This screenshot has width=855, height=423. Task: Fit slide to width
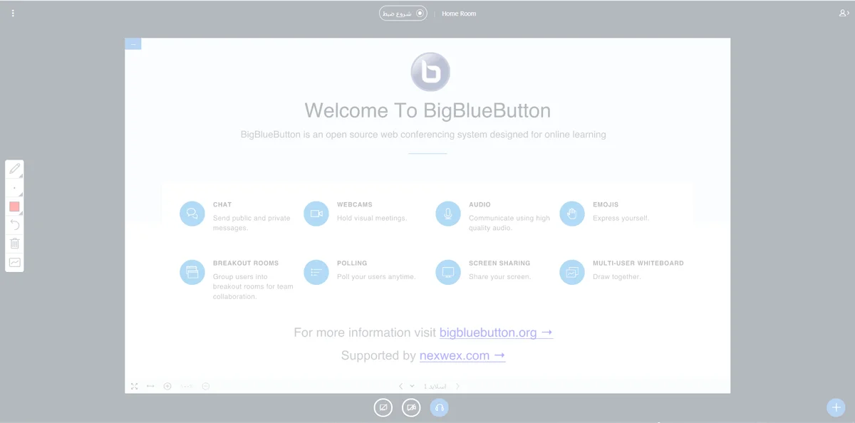coord(150,386)
